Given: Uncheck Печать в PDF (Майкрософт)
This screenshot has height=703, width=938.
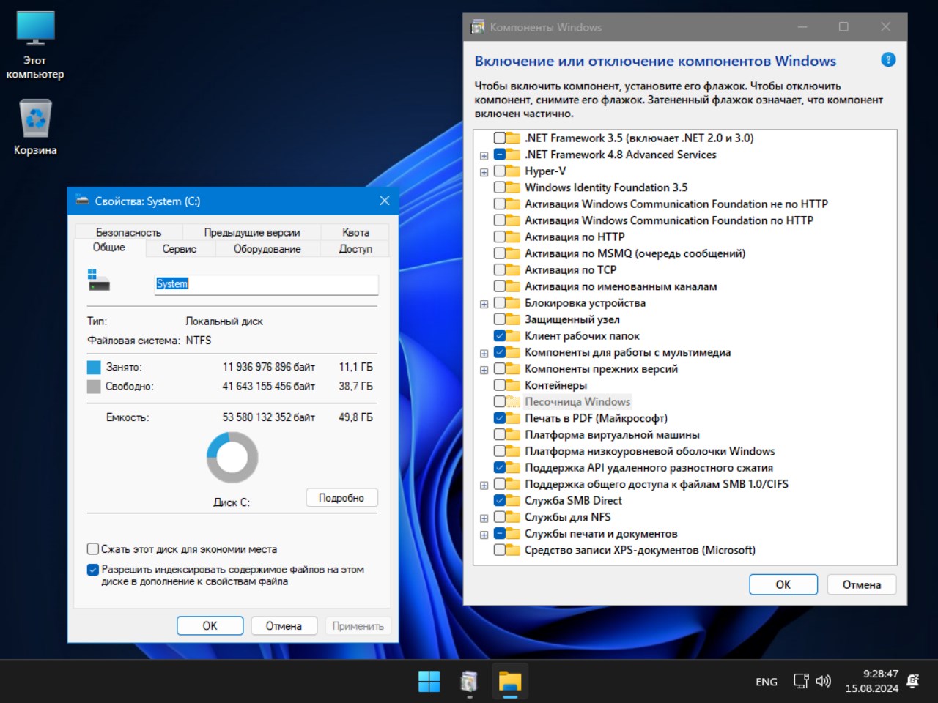Looking at the screenshot, I should click(499, 418).
